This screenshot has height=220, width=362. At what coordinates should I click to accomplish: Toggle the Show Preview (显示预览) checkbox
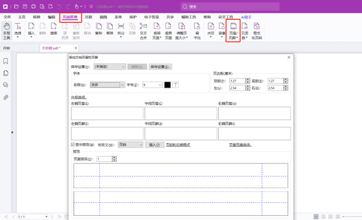pyautogui.click(x=73, y=145)
